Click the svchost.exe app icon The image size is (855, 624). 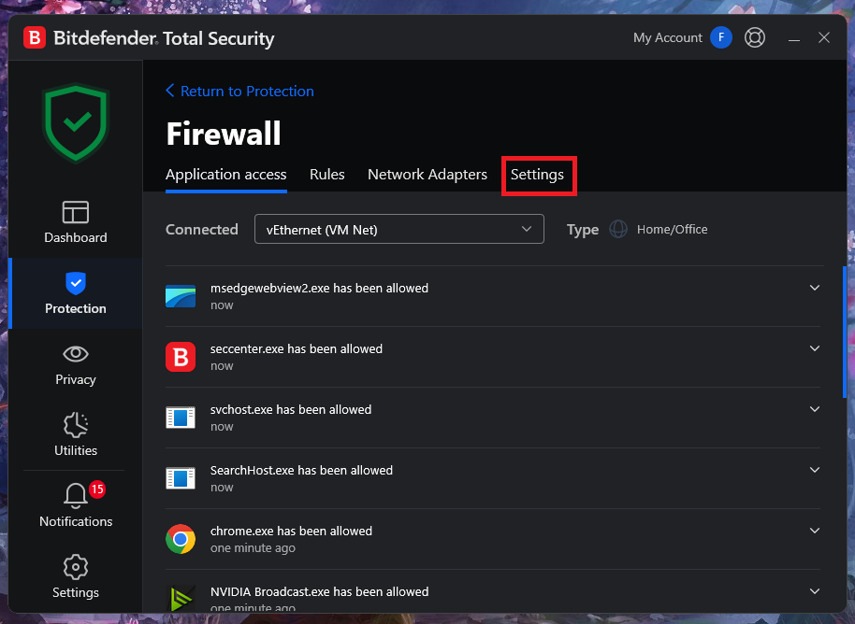coord(181,418)
